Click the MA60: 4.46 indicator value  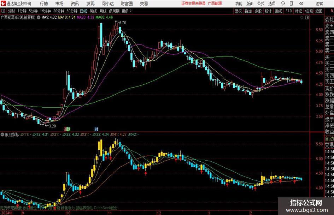pos(104,17)
